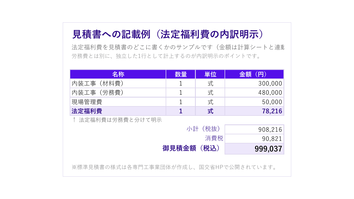Viewport: 354px width, 199px height.
Task: Click unit 式 in the 法定福利費 row
Action: click(210, 111)
